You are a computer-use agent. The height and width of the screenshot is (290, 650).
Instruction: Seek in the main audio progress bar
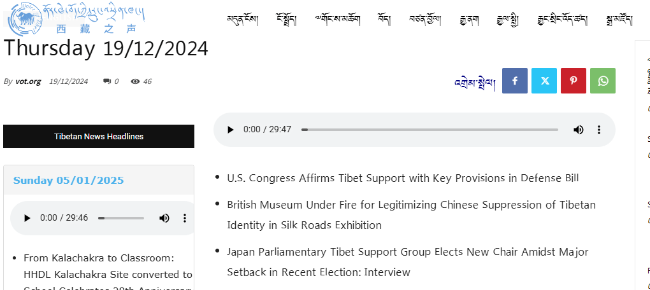pos(430,130)
